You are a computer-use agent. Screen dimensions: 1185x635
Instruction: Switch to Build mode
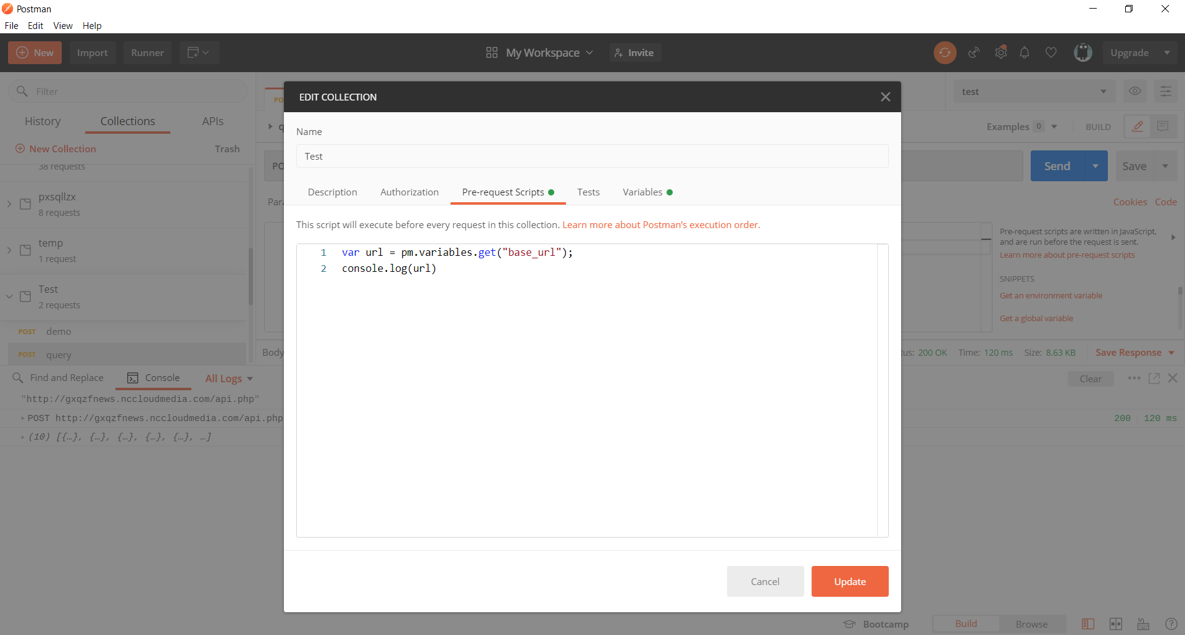966,624
